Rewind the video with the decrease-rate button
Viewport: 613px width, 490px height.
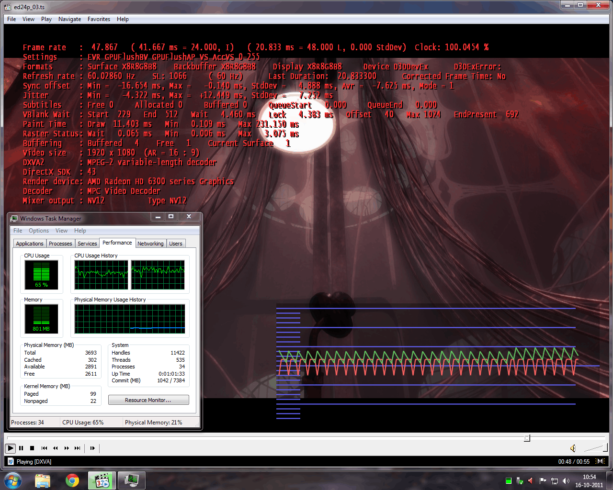click(56, 448)
